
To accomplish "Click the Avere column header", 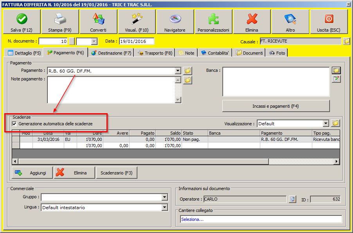I will click(116, 133).
